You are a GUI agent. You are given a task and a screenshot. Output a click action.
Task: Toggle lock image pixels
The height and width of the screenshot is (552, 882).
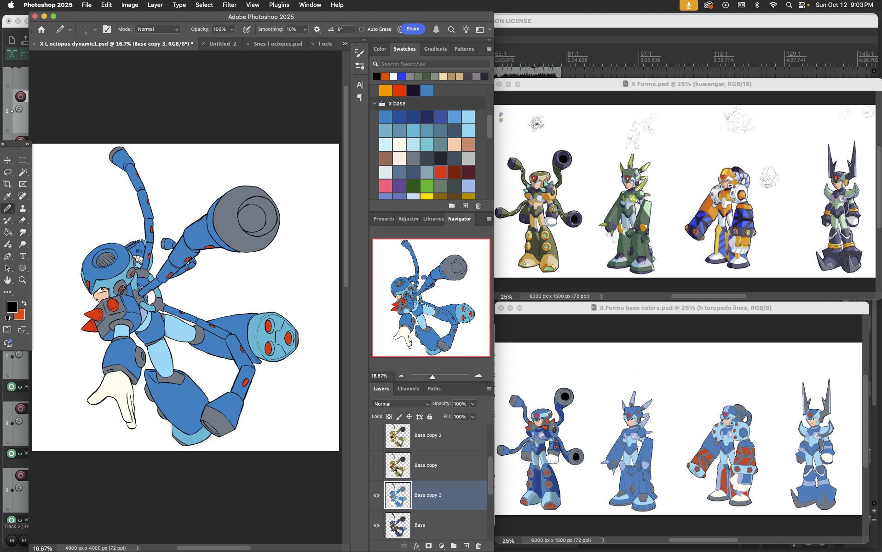[399, 417]
